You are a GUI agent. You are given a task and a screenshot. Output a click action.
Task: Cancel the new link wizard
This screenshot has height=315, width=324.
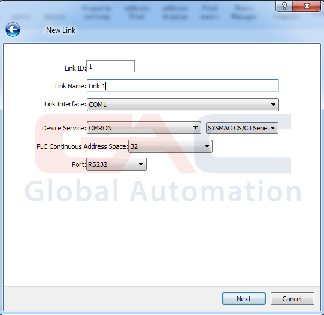[x=292, y=298]
